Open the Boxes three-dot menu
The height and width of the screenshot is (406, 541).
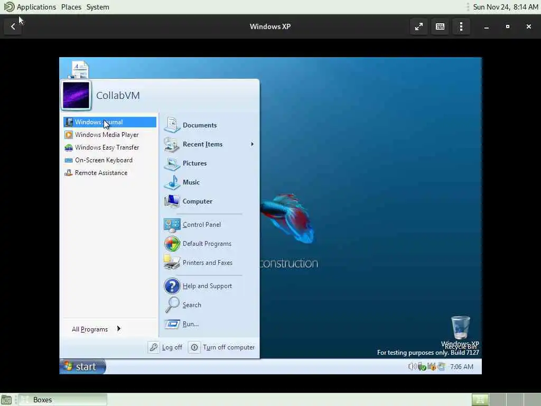tap(461, 26)
